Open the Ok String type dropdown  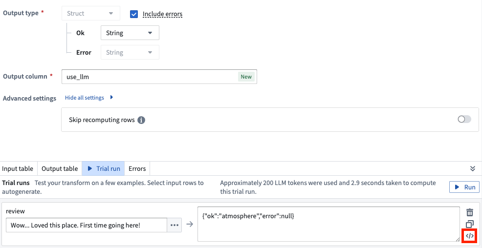(130, 33)
